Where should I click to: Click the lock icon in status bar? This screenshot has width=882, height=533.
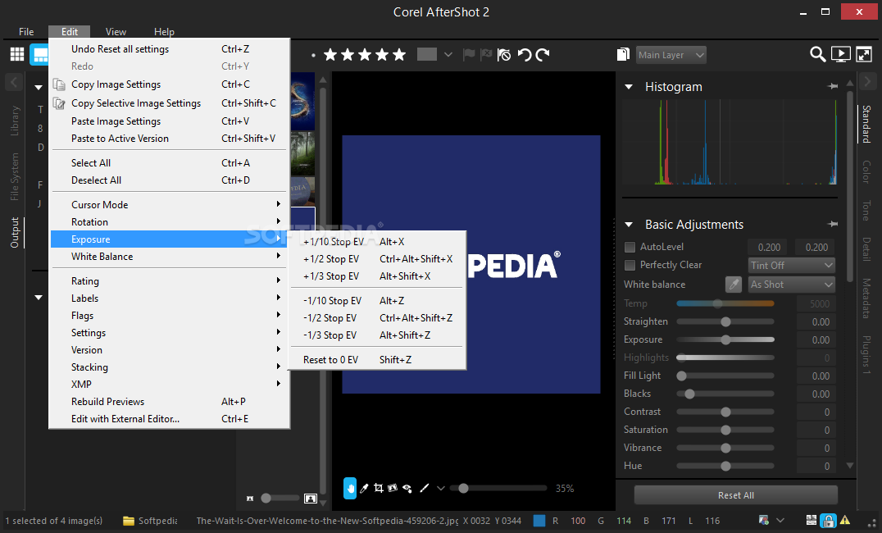click(x=827, y=521)
